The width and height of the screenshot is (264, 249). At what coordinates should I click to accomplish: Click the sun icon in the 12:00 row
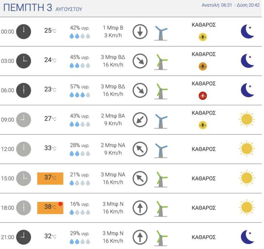tap(247, 148)
